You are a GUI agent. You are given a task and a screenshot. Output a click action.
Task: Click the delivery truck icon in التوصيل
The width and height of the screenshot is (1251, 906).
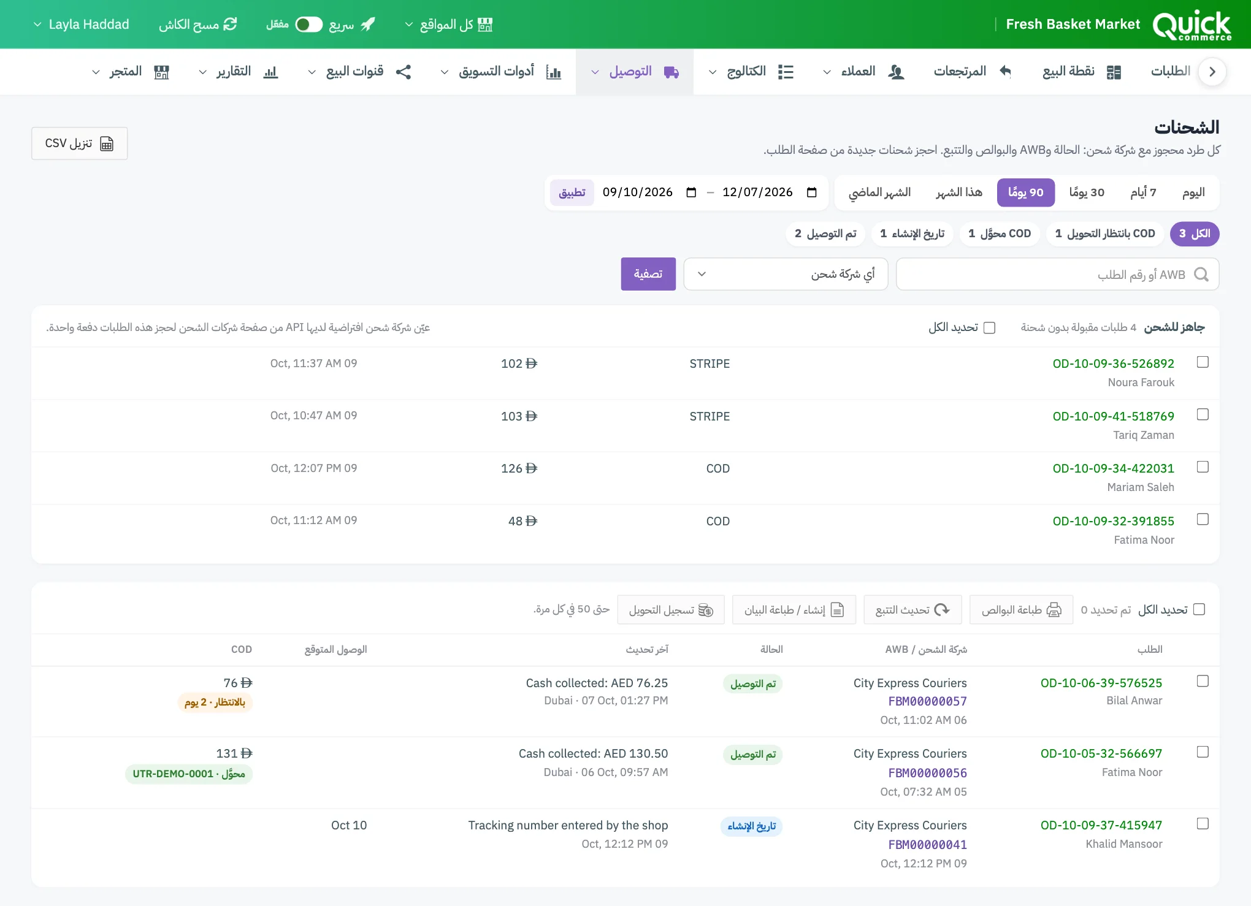671,72
